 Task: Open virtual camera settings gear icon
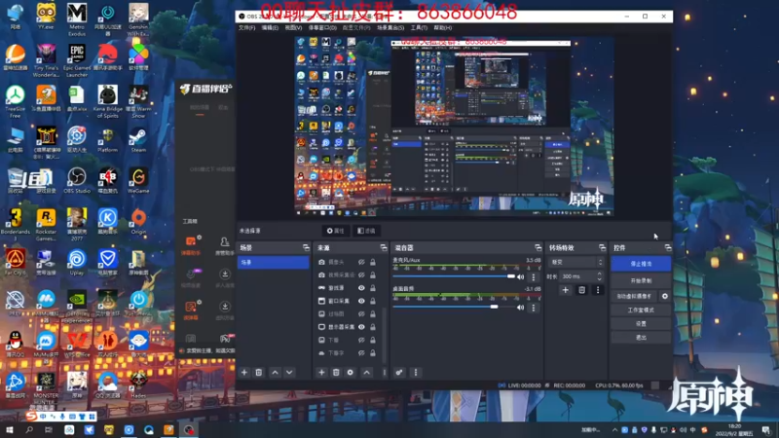[665, 296]
